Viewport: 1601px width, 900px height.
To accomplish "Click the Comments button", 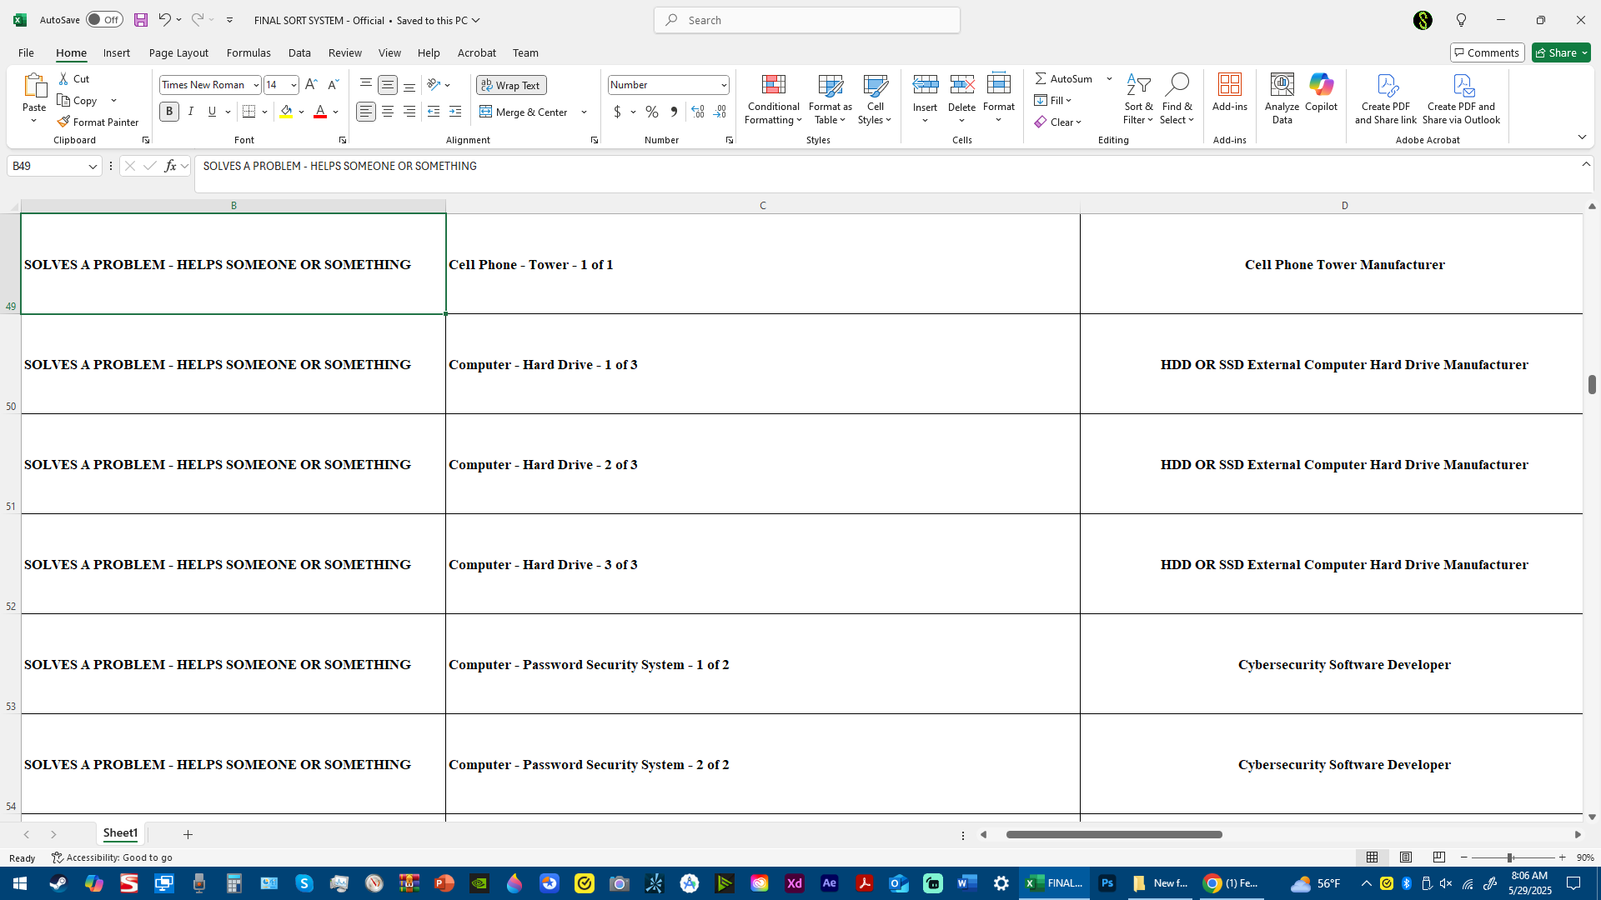I will [x=1487, y=52].
